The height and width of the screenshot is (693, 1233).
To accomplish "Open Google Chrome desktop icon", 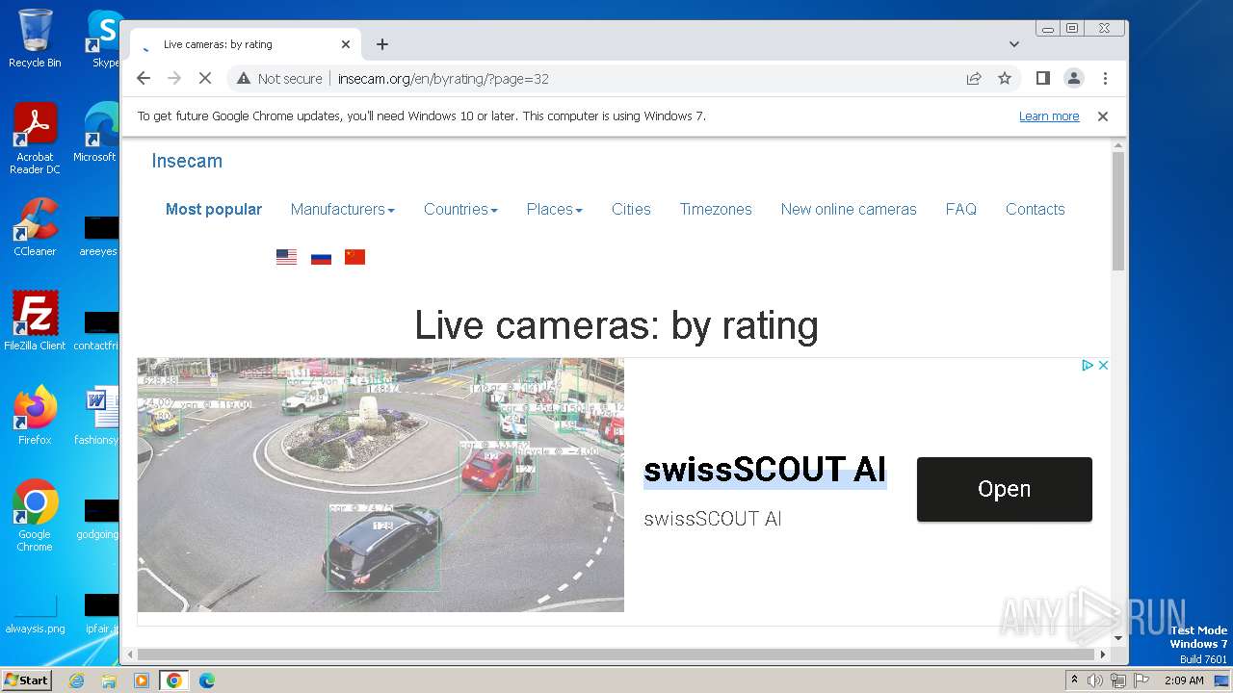I will point(35,515).
